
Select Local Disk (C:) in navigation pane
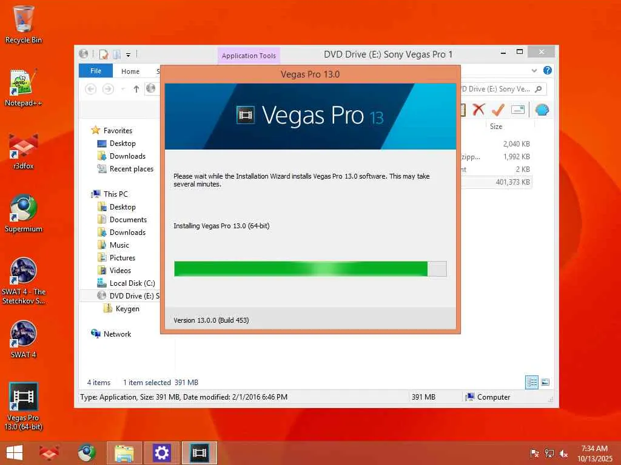(132, 283)
